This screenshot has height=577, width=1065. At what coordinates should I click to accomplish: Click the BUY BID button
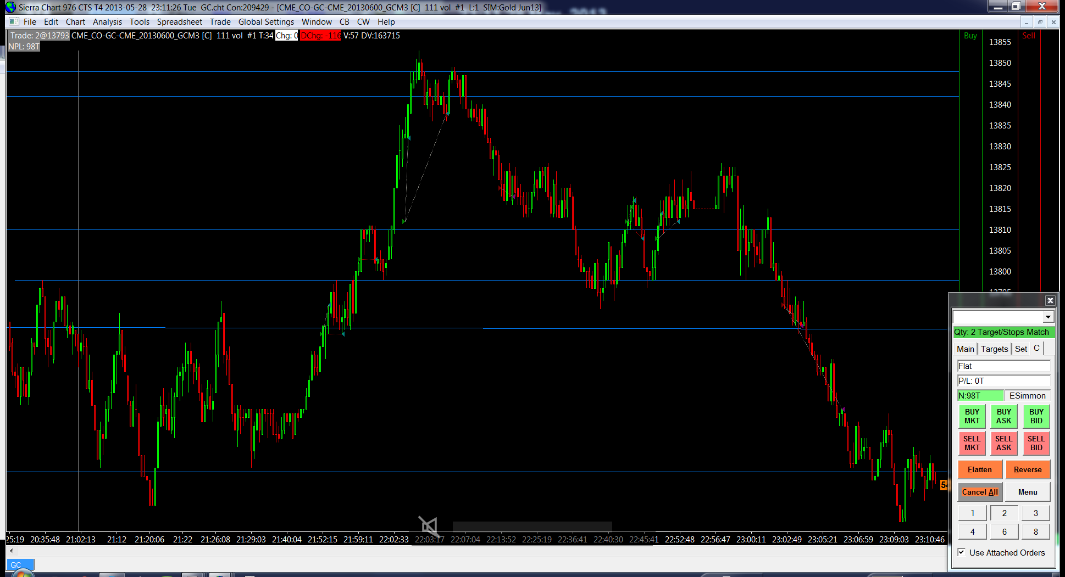click(x=1036, y=416)
